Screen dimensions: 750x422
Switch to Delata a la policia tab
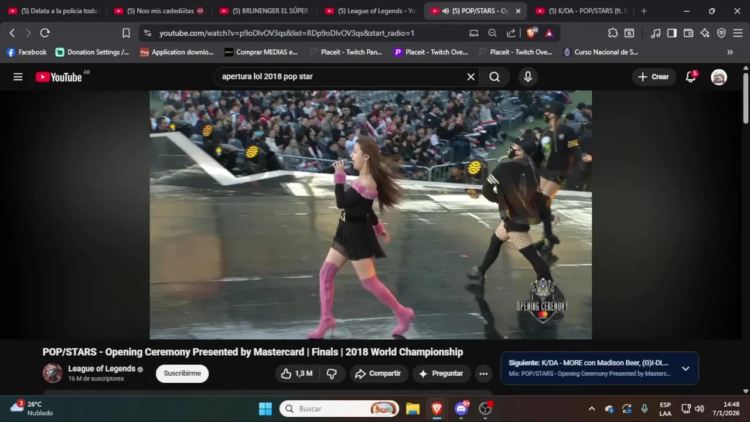[x=54, y=11]
